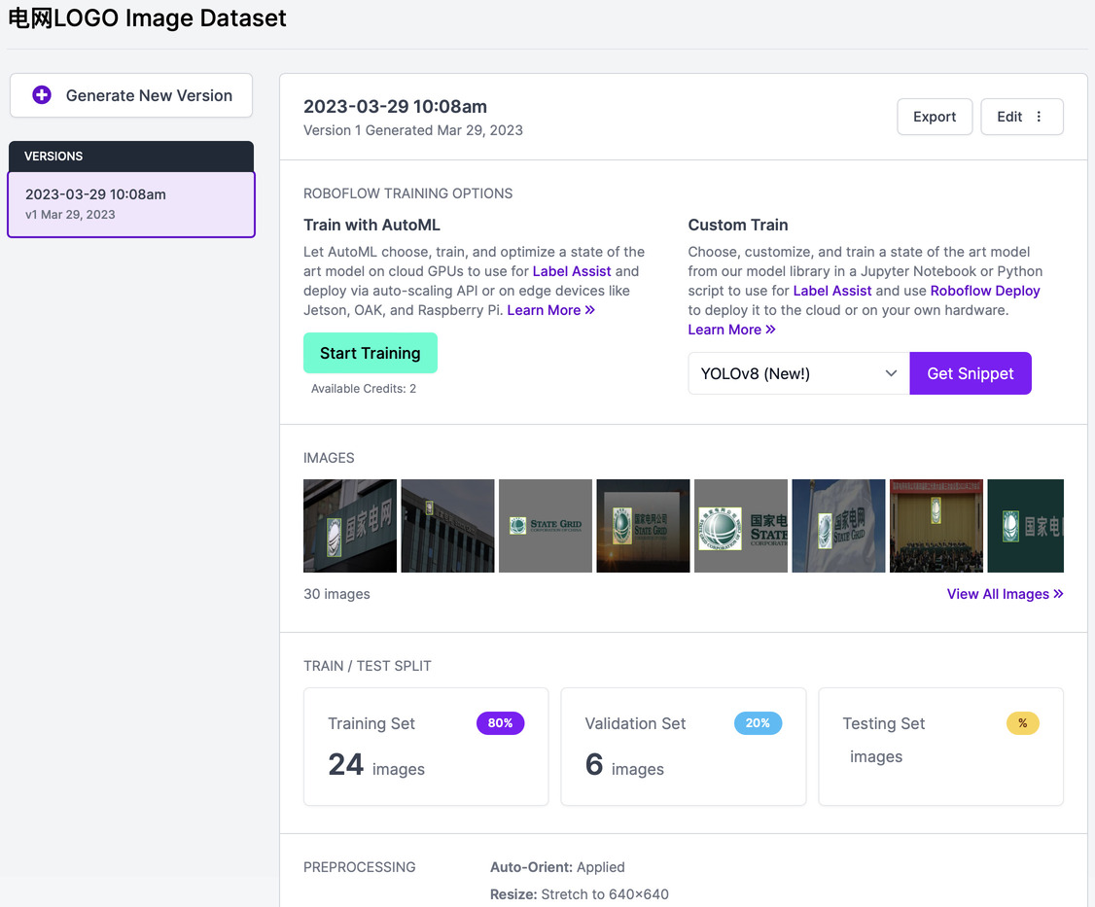Follow the Custom Train Learn More link
This screenshot has width=1095, height=907.
[731, 330]
